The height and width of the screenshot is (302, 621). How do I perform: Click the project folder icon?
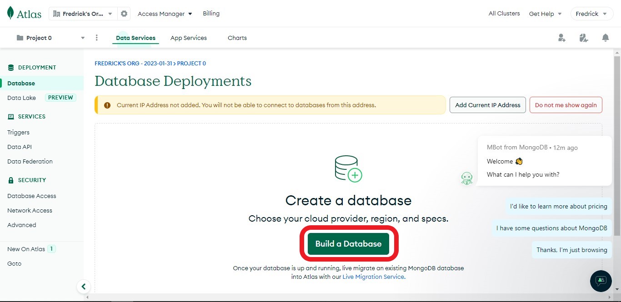[x=20, y=38]
